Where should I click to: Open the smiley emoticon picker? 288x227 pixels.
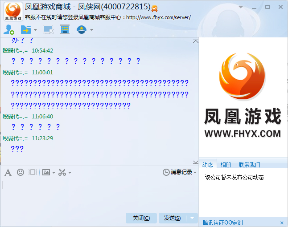(21, 172)
